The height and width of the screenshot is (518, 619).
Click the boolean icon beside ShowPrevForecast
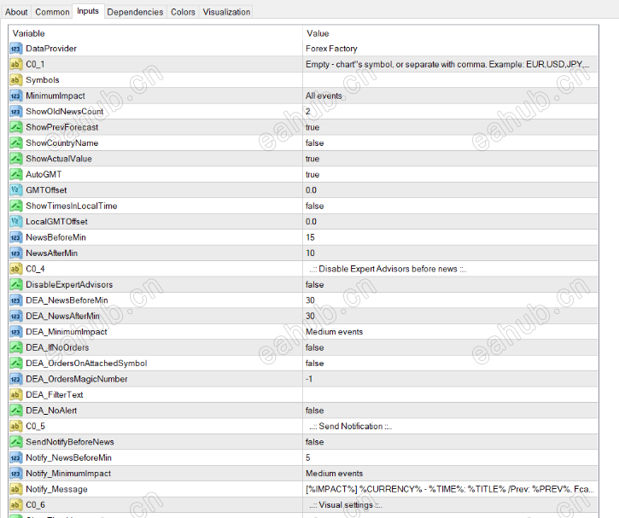tap(15, 127)
